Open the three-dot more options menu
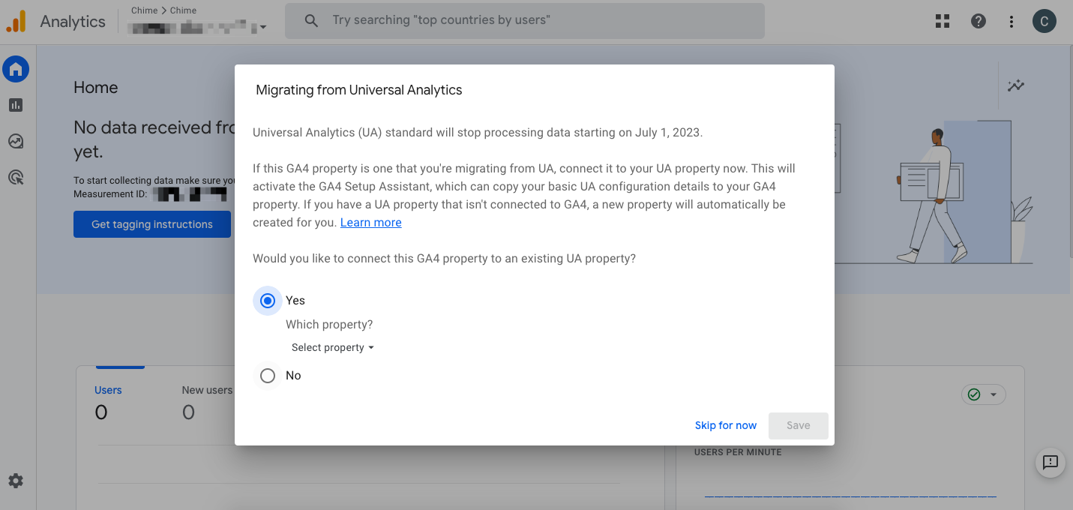 tap(1012, 21)
